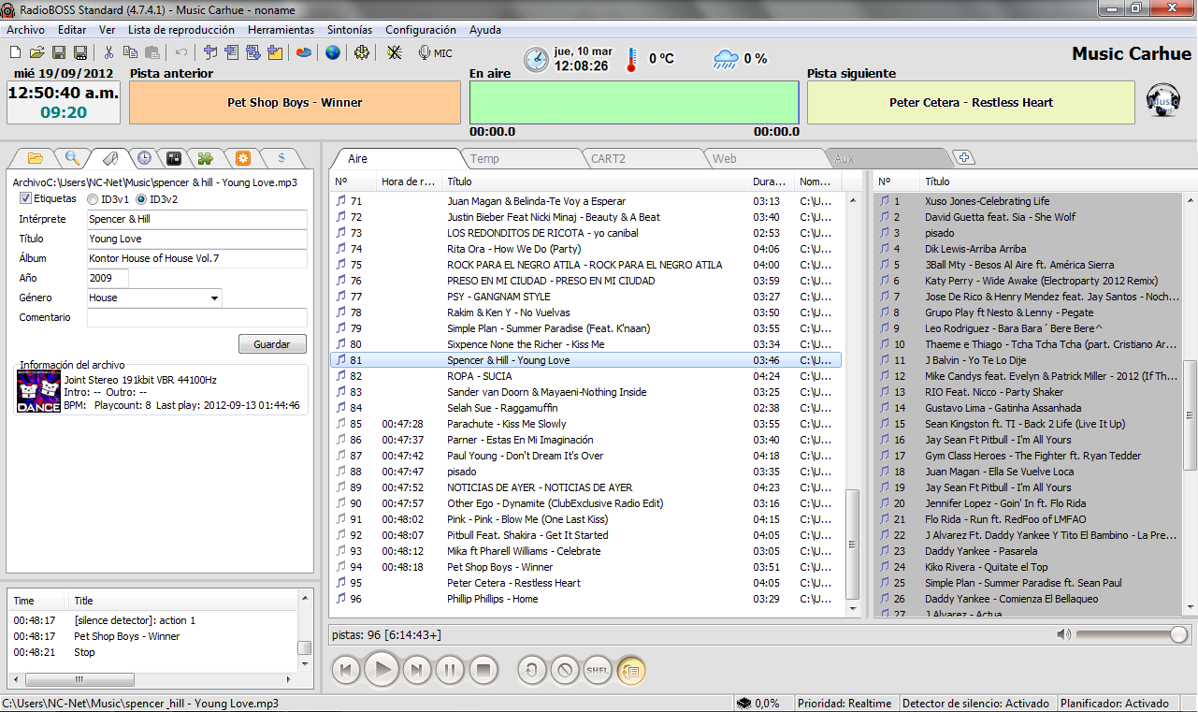Viewport: 1198px width, 712px height.
Task: Click the Álbum field Kontor House of House
Action: (x=197, y=258)
